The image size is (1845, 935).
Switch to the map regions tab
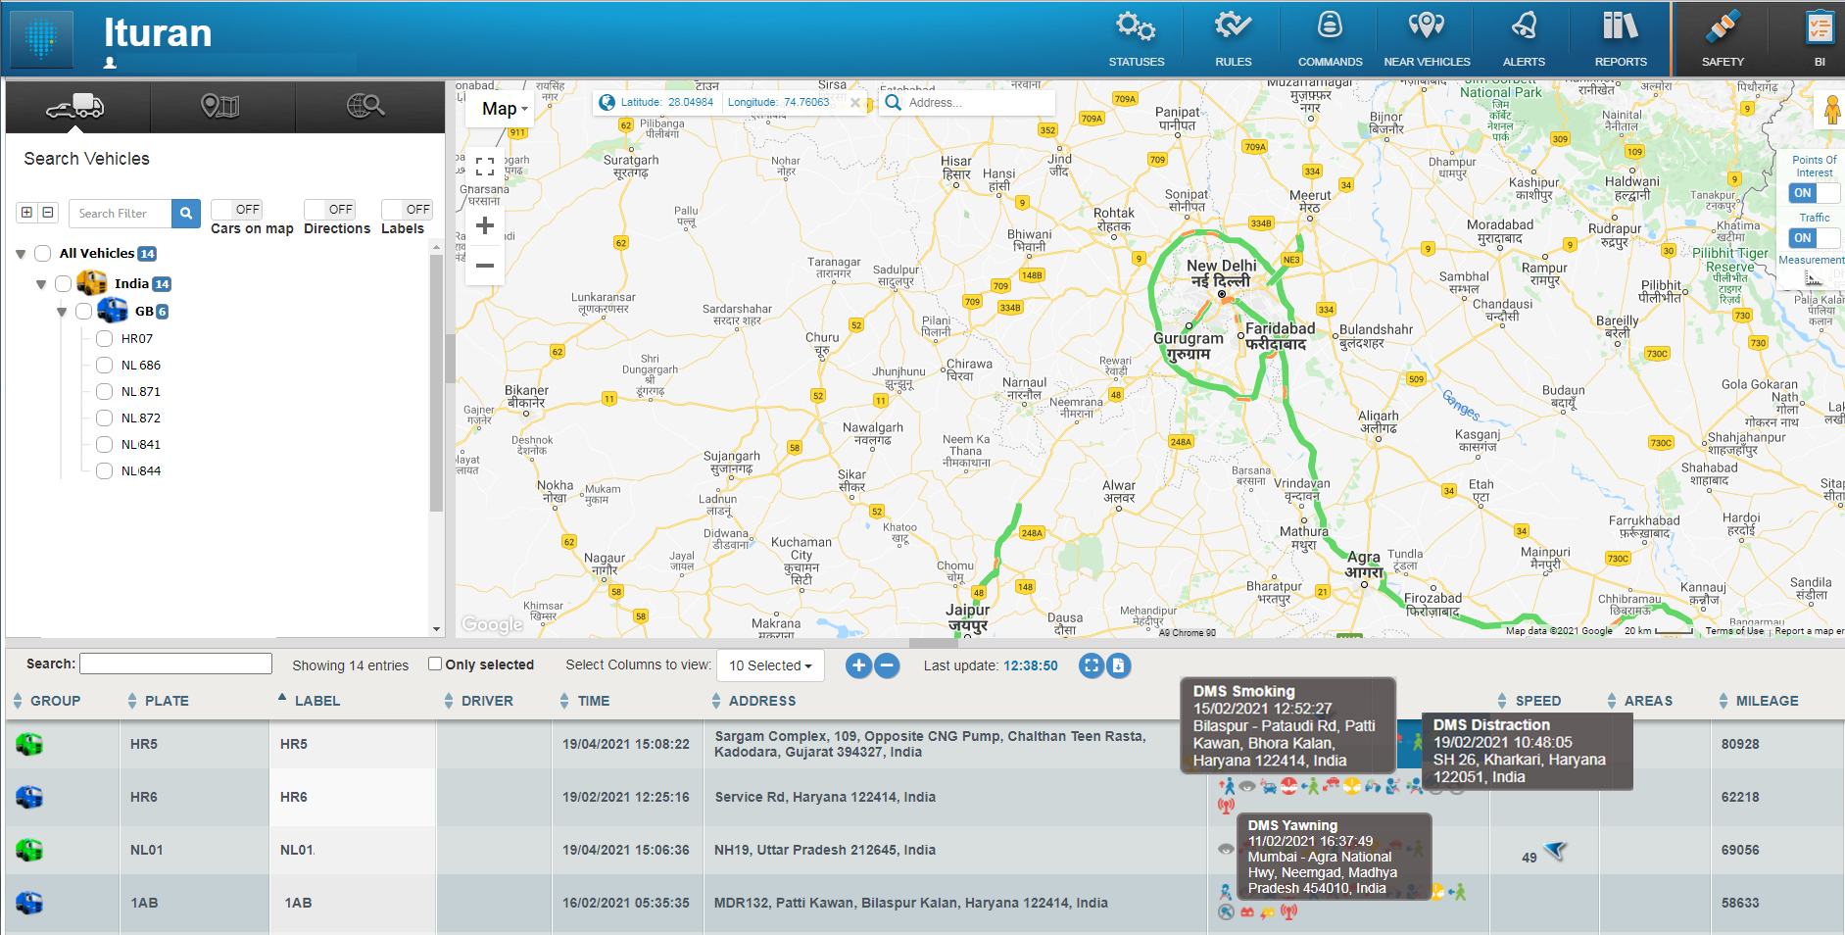[221, 106]
